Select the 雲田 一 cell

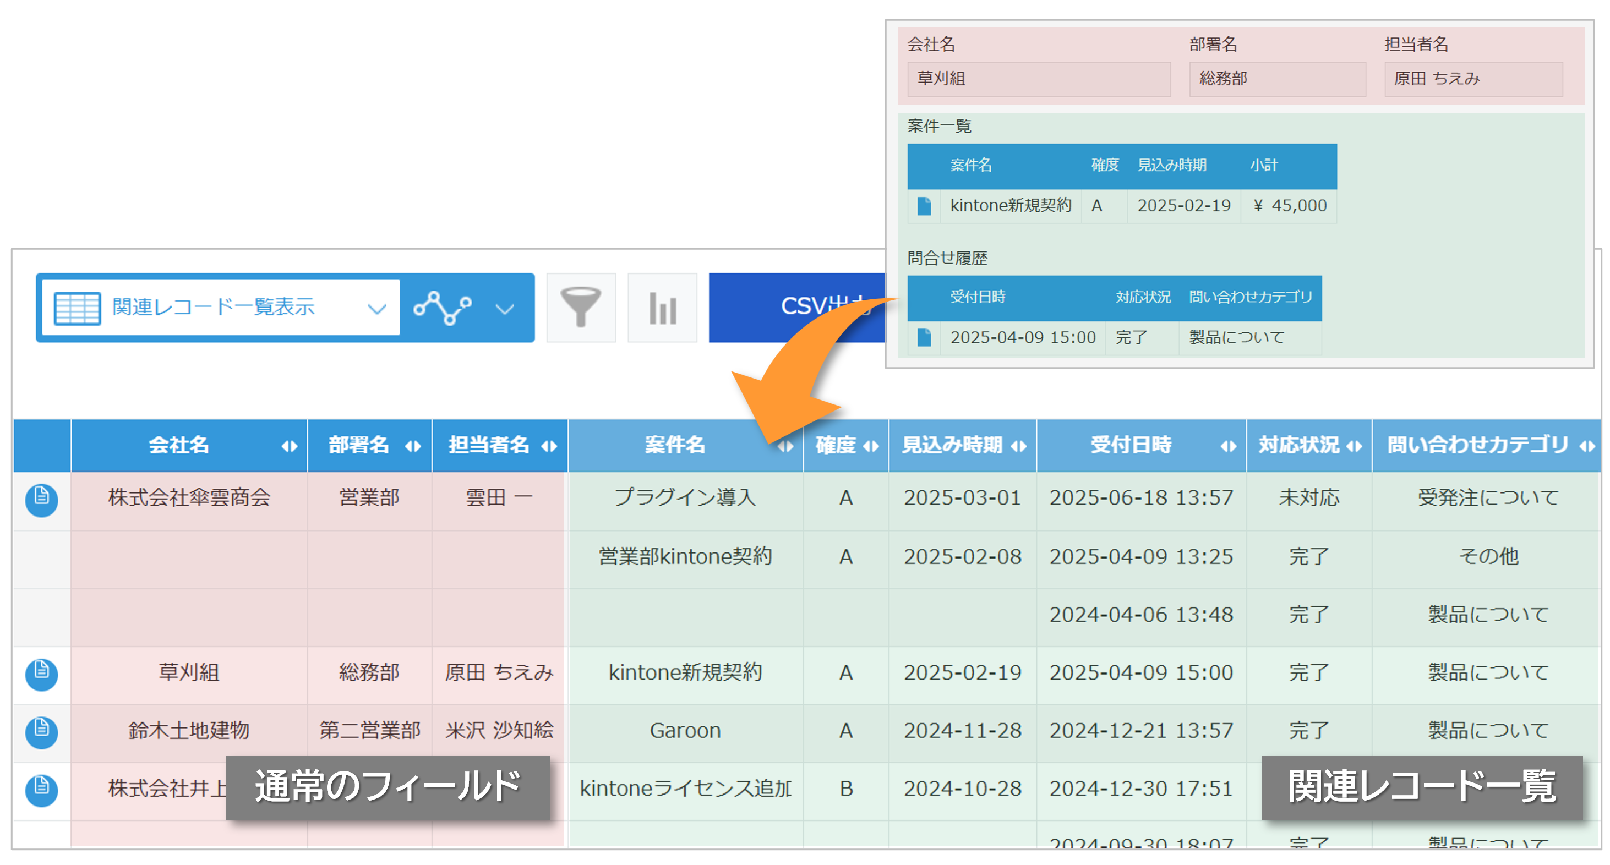[x=499, y=500]
